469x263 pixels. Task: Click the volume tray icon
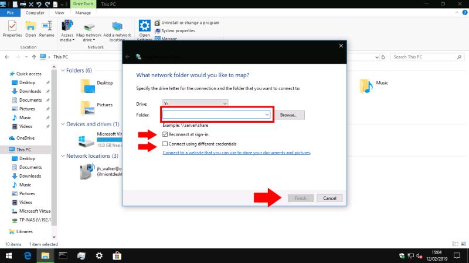click(x=419, y=256)
